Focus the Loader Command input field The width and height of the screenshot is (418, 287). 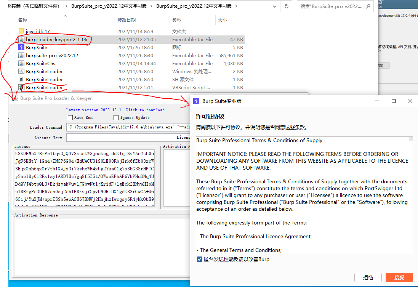[x=128, y=127]
